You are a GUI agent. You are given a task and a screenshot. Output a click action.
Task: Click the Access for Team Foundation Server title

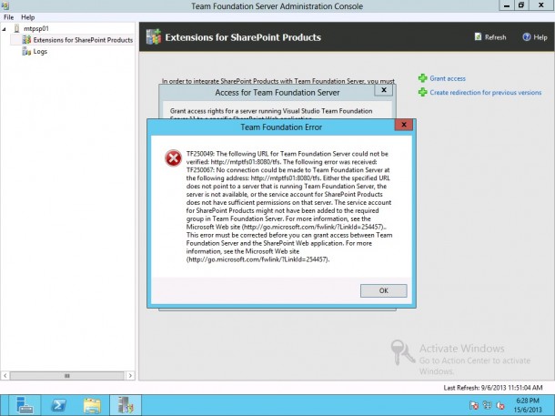coord(277,93)
